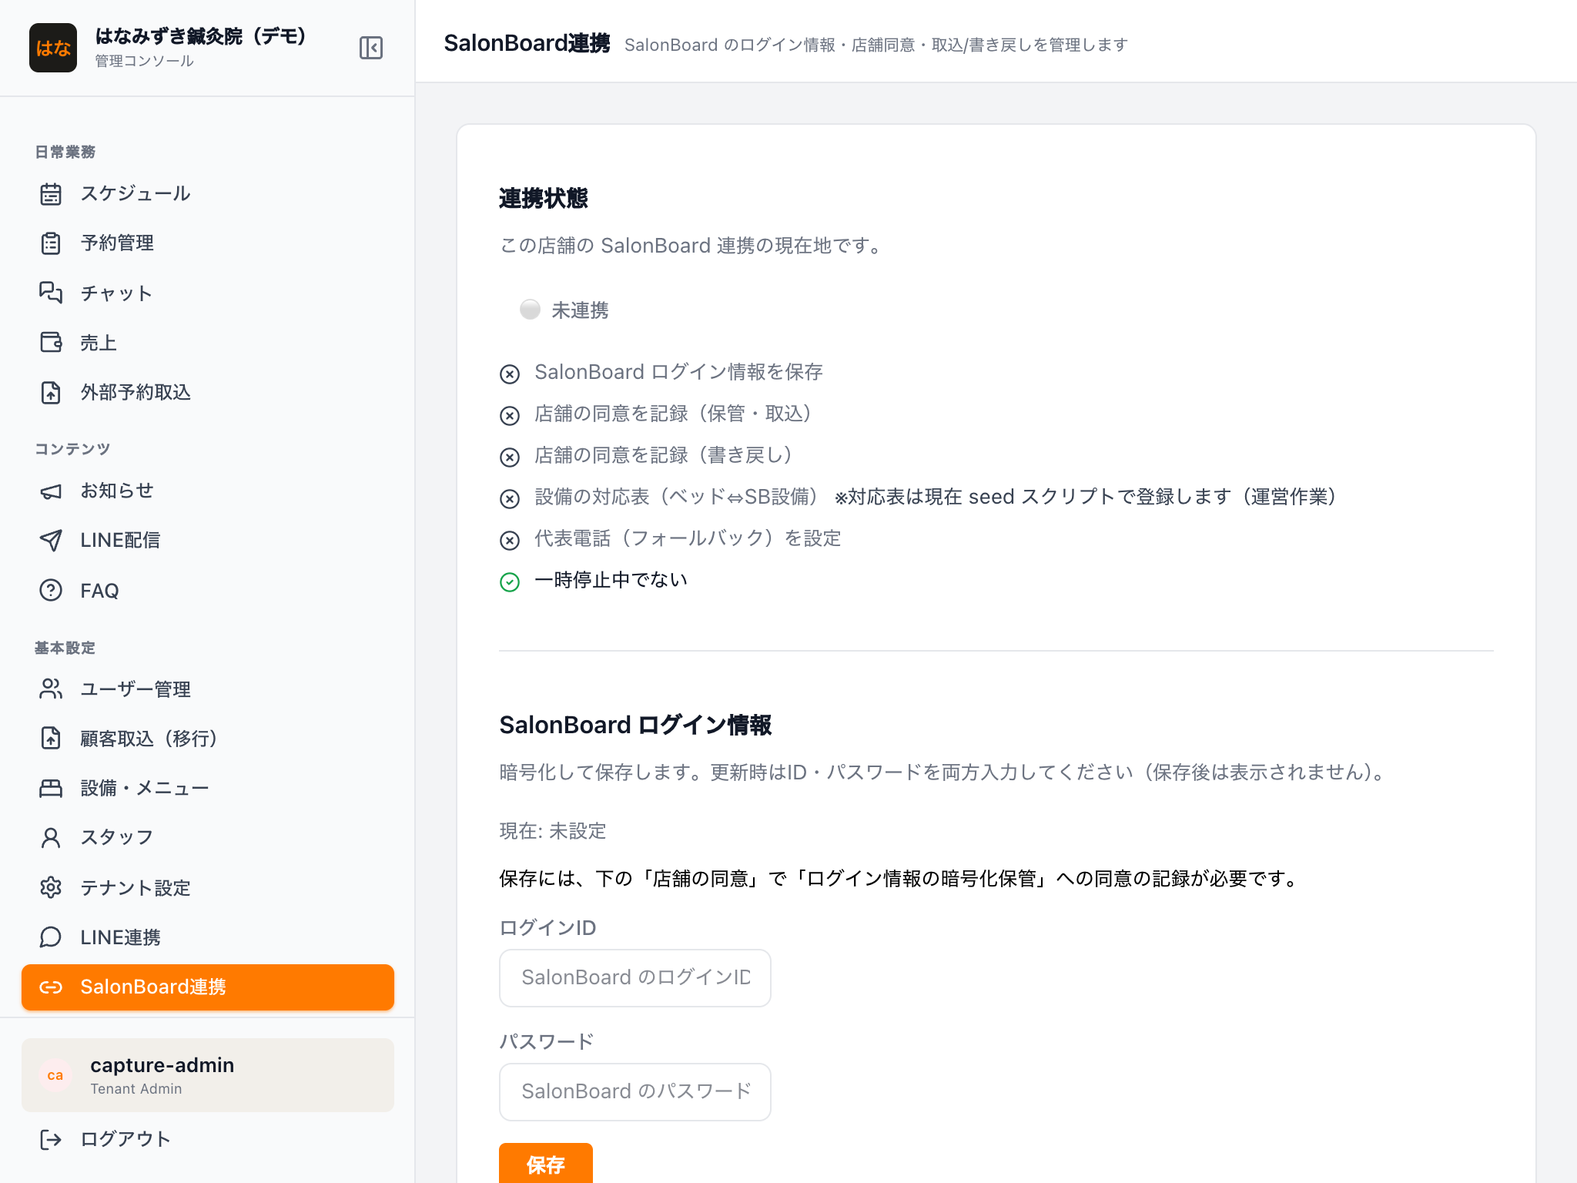Open the FAQ page
Screen dimensions: 1577x1183
point(208,590)
